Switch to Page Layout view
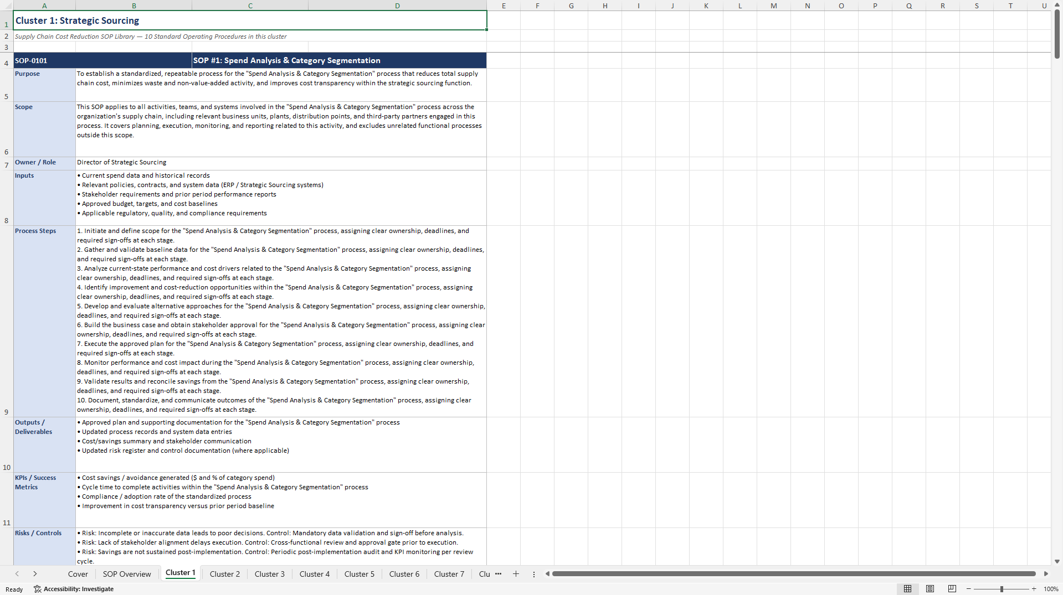Screen dimensions: 1063x595 pos(930,589)
